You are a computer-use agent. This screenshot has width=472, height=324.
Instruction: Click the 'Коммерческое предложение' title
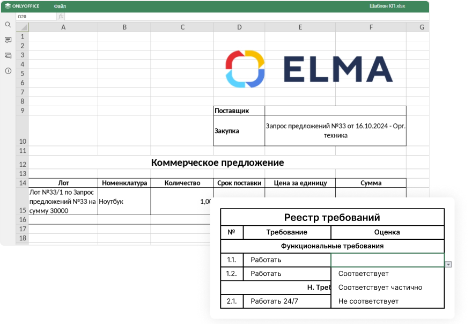tap(217, 163)
